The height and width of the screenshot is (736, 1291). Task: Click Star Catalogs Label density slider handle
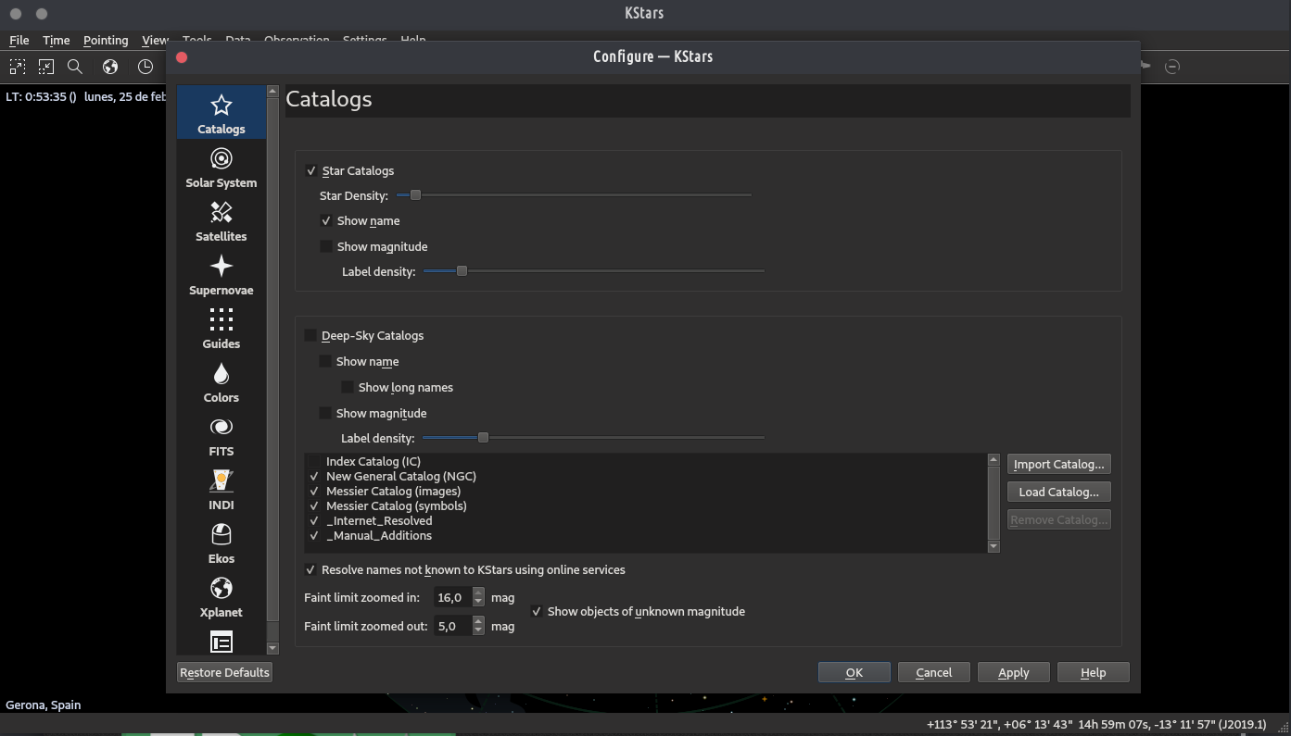[x=462, y=270]
